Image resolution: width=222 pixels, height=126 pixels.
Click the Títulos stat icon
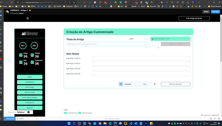click(x=32, y=55)
